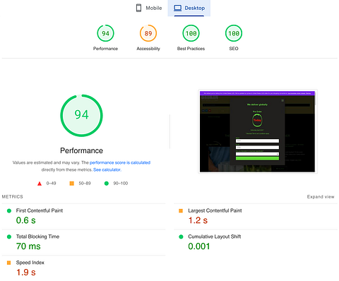Select the Desktop tab
The image size is (339, 281).
tap(189, 8)
